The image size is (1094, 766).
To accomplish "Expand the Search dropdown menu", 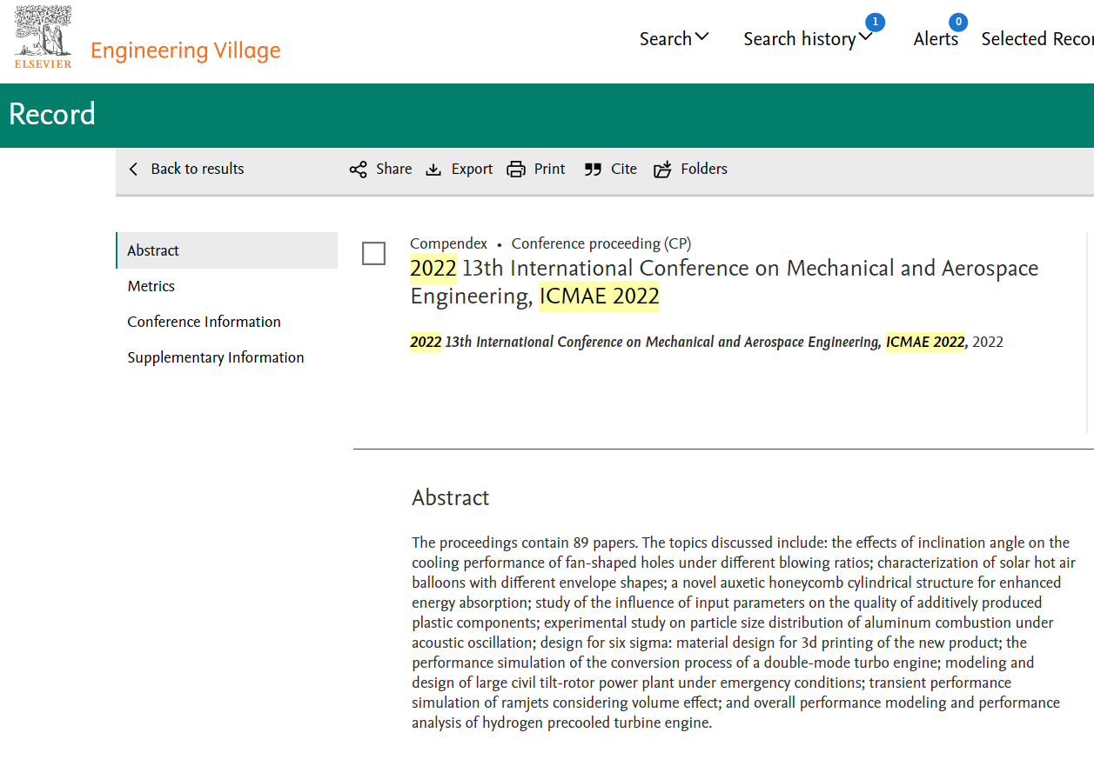I will (x=675, y=39).
